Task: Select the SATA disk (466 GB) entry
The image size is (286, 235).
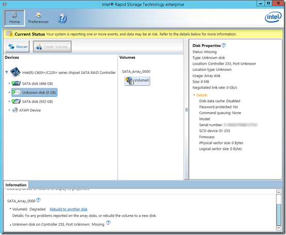Action: coord(37,84)
